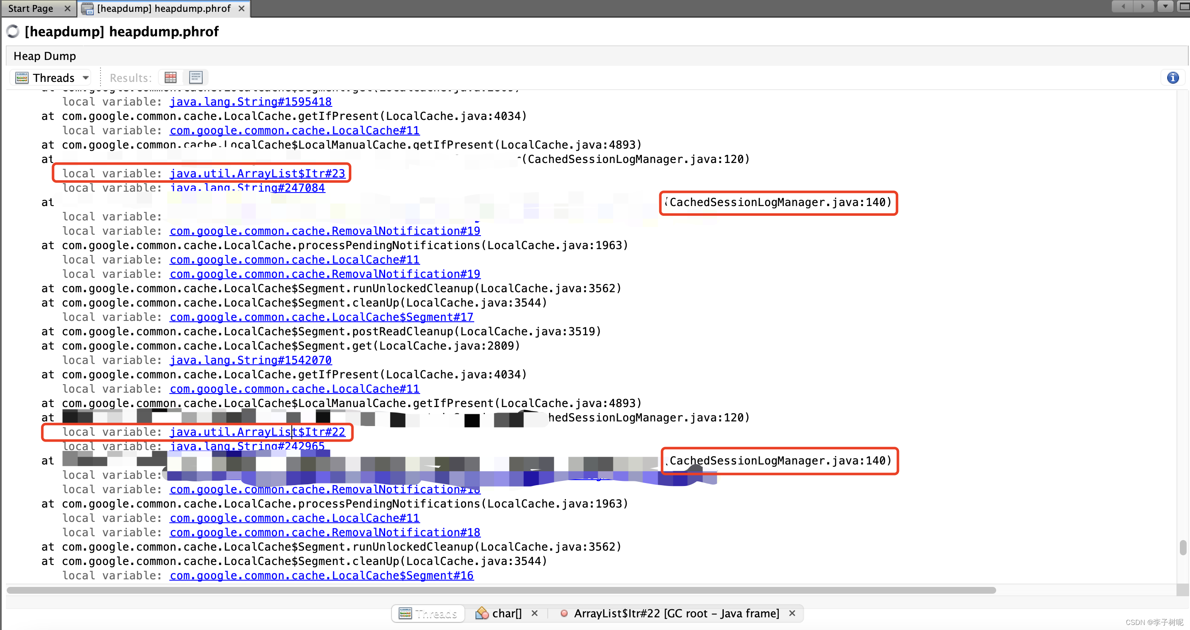Select ArrayList$Itr#22 GC root tab
The image size is (1190, 630).
point(673,613)
